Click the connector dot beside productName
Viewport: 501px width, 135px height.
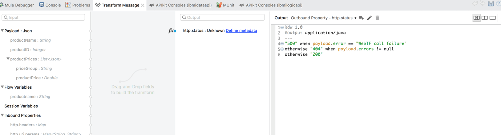pos(91,40)
